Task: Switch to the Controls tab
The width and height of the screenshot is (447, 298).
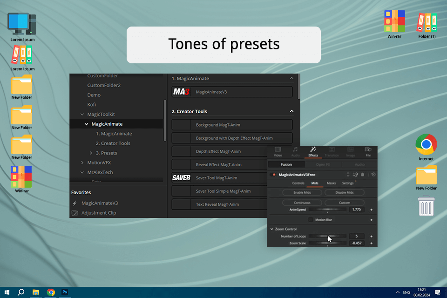Action: pos(298,183)
